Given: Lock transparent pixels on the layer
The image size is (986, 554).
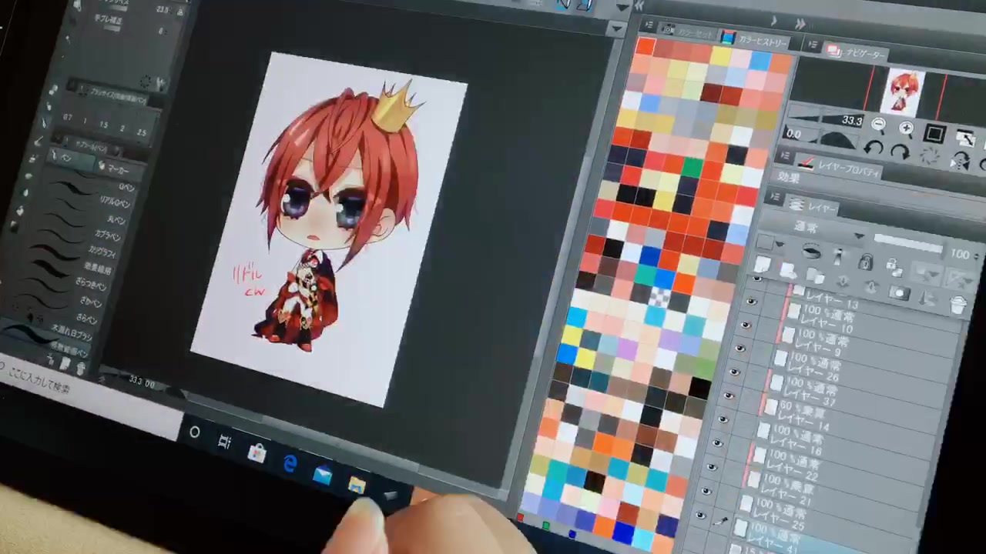Looking at the screenshot, I should [893, 268].
